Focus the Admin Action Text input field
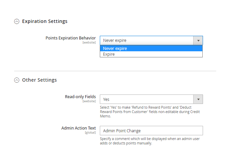Screen dimensions: 231x166 coord(151,131)
